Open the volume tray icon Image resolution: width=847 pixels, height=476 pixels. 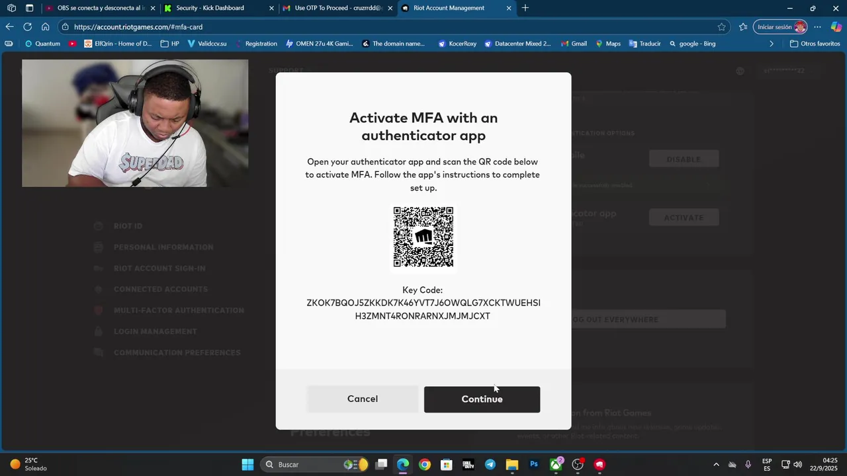(x=798, y=465)
